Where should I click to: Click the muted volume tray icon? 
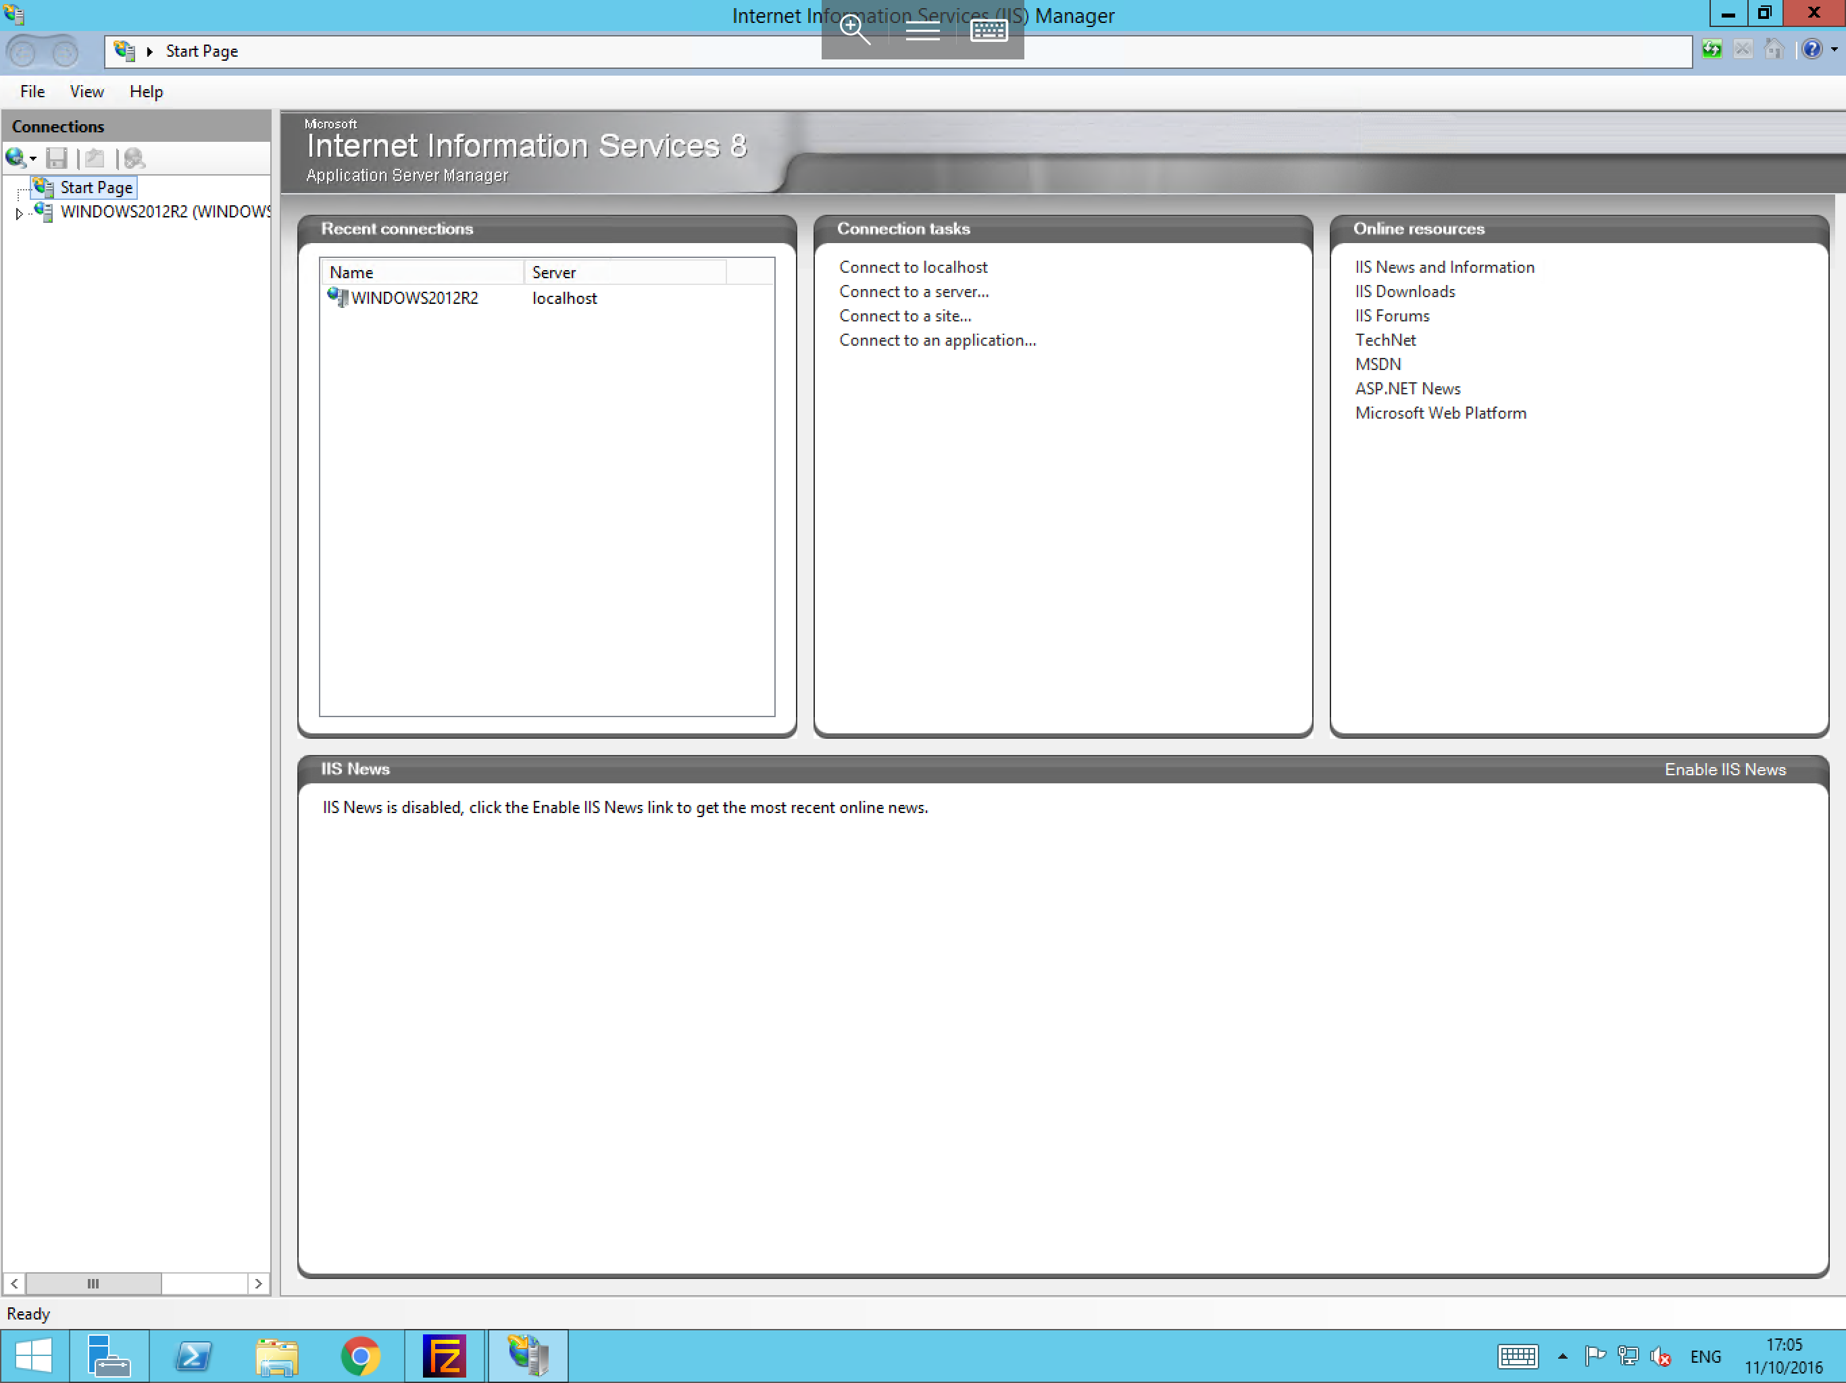[1661, 1357]
